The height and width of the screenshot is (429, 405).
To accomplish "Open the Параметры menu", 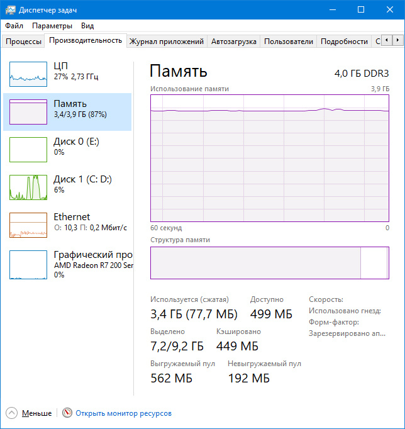I will [52, 26].
